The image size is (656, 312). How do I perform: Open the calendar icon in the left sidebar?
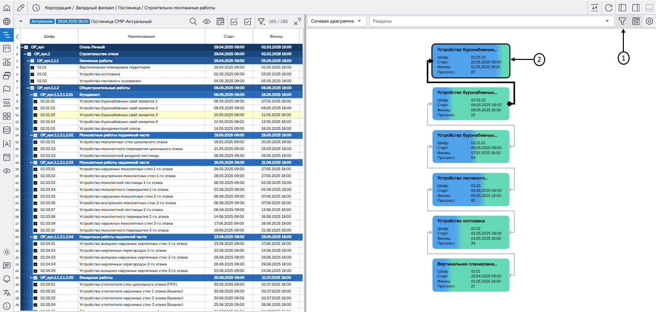click(x=6, y=157)
